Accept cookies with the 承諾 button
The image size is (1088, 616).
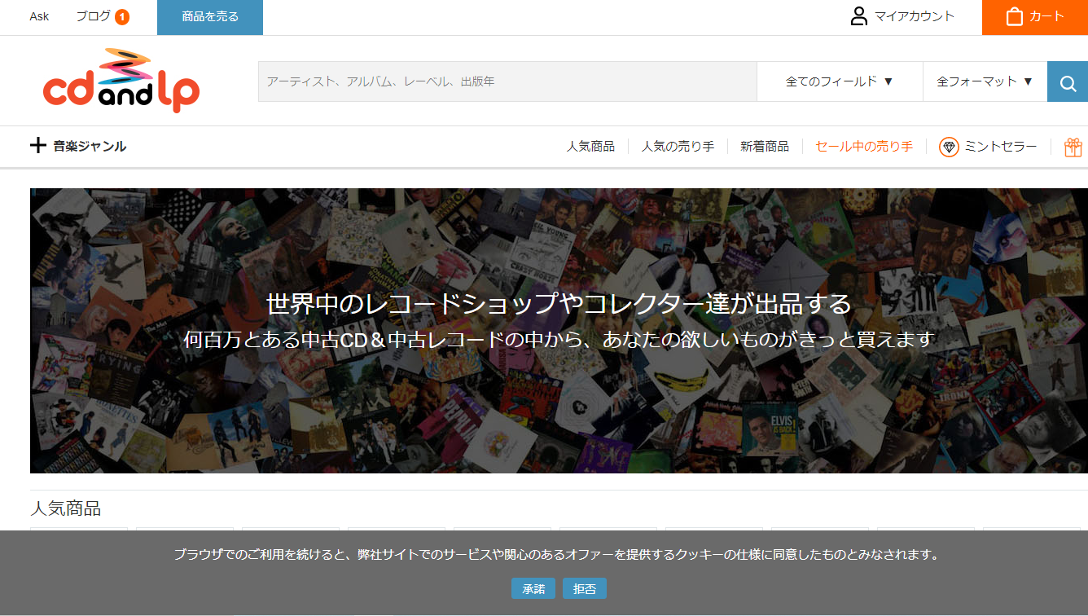[533, 589]
